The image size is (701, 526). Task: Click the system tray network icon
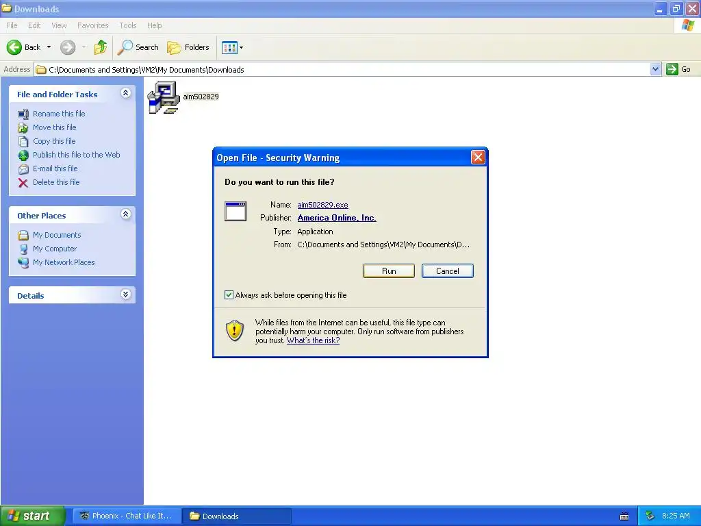click(650, 516)
